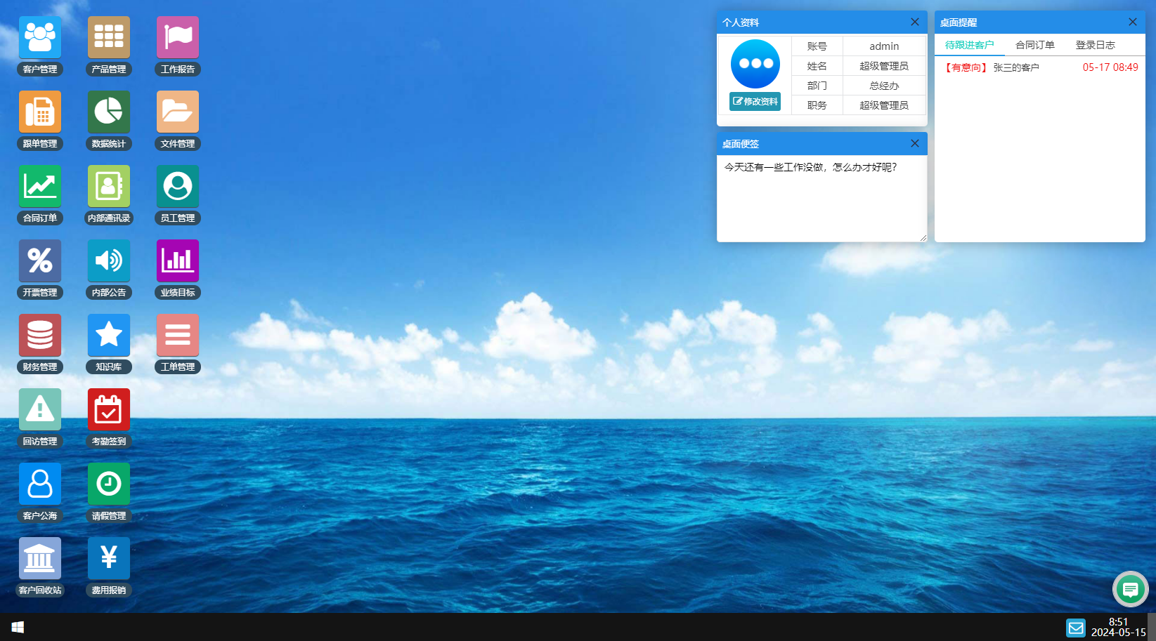Open 张三的客户 follow-up entry
The image size is (1156, 641).
point(1014,67)
